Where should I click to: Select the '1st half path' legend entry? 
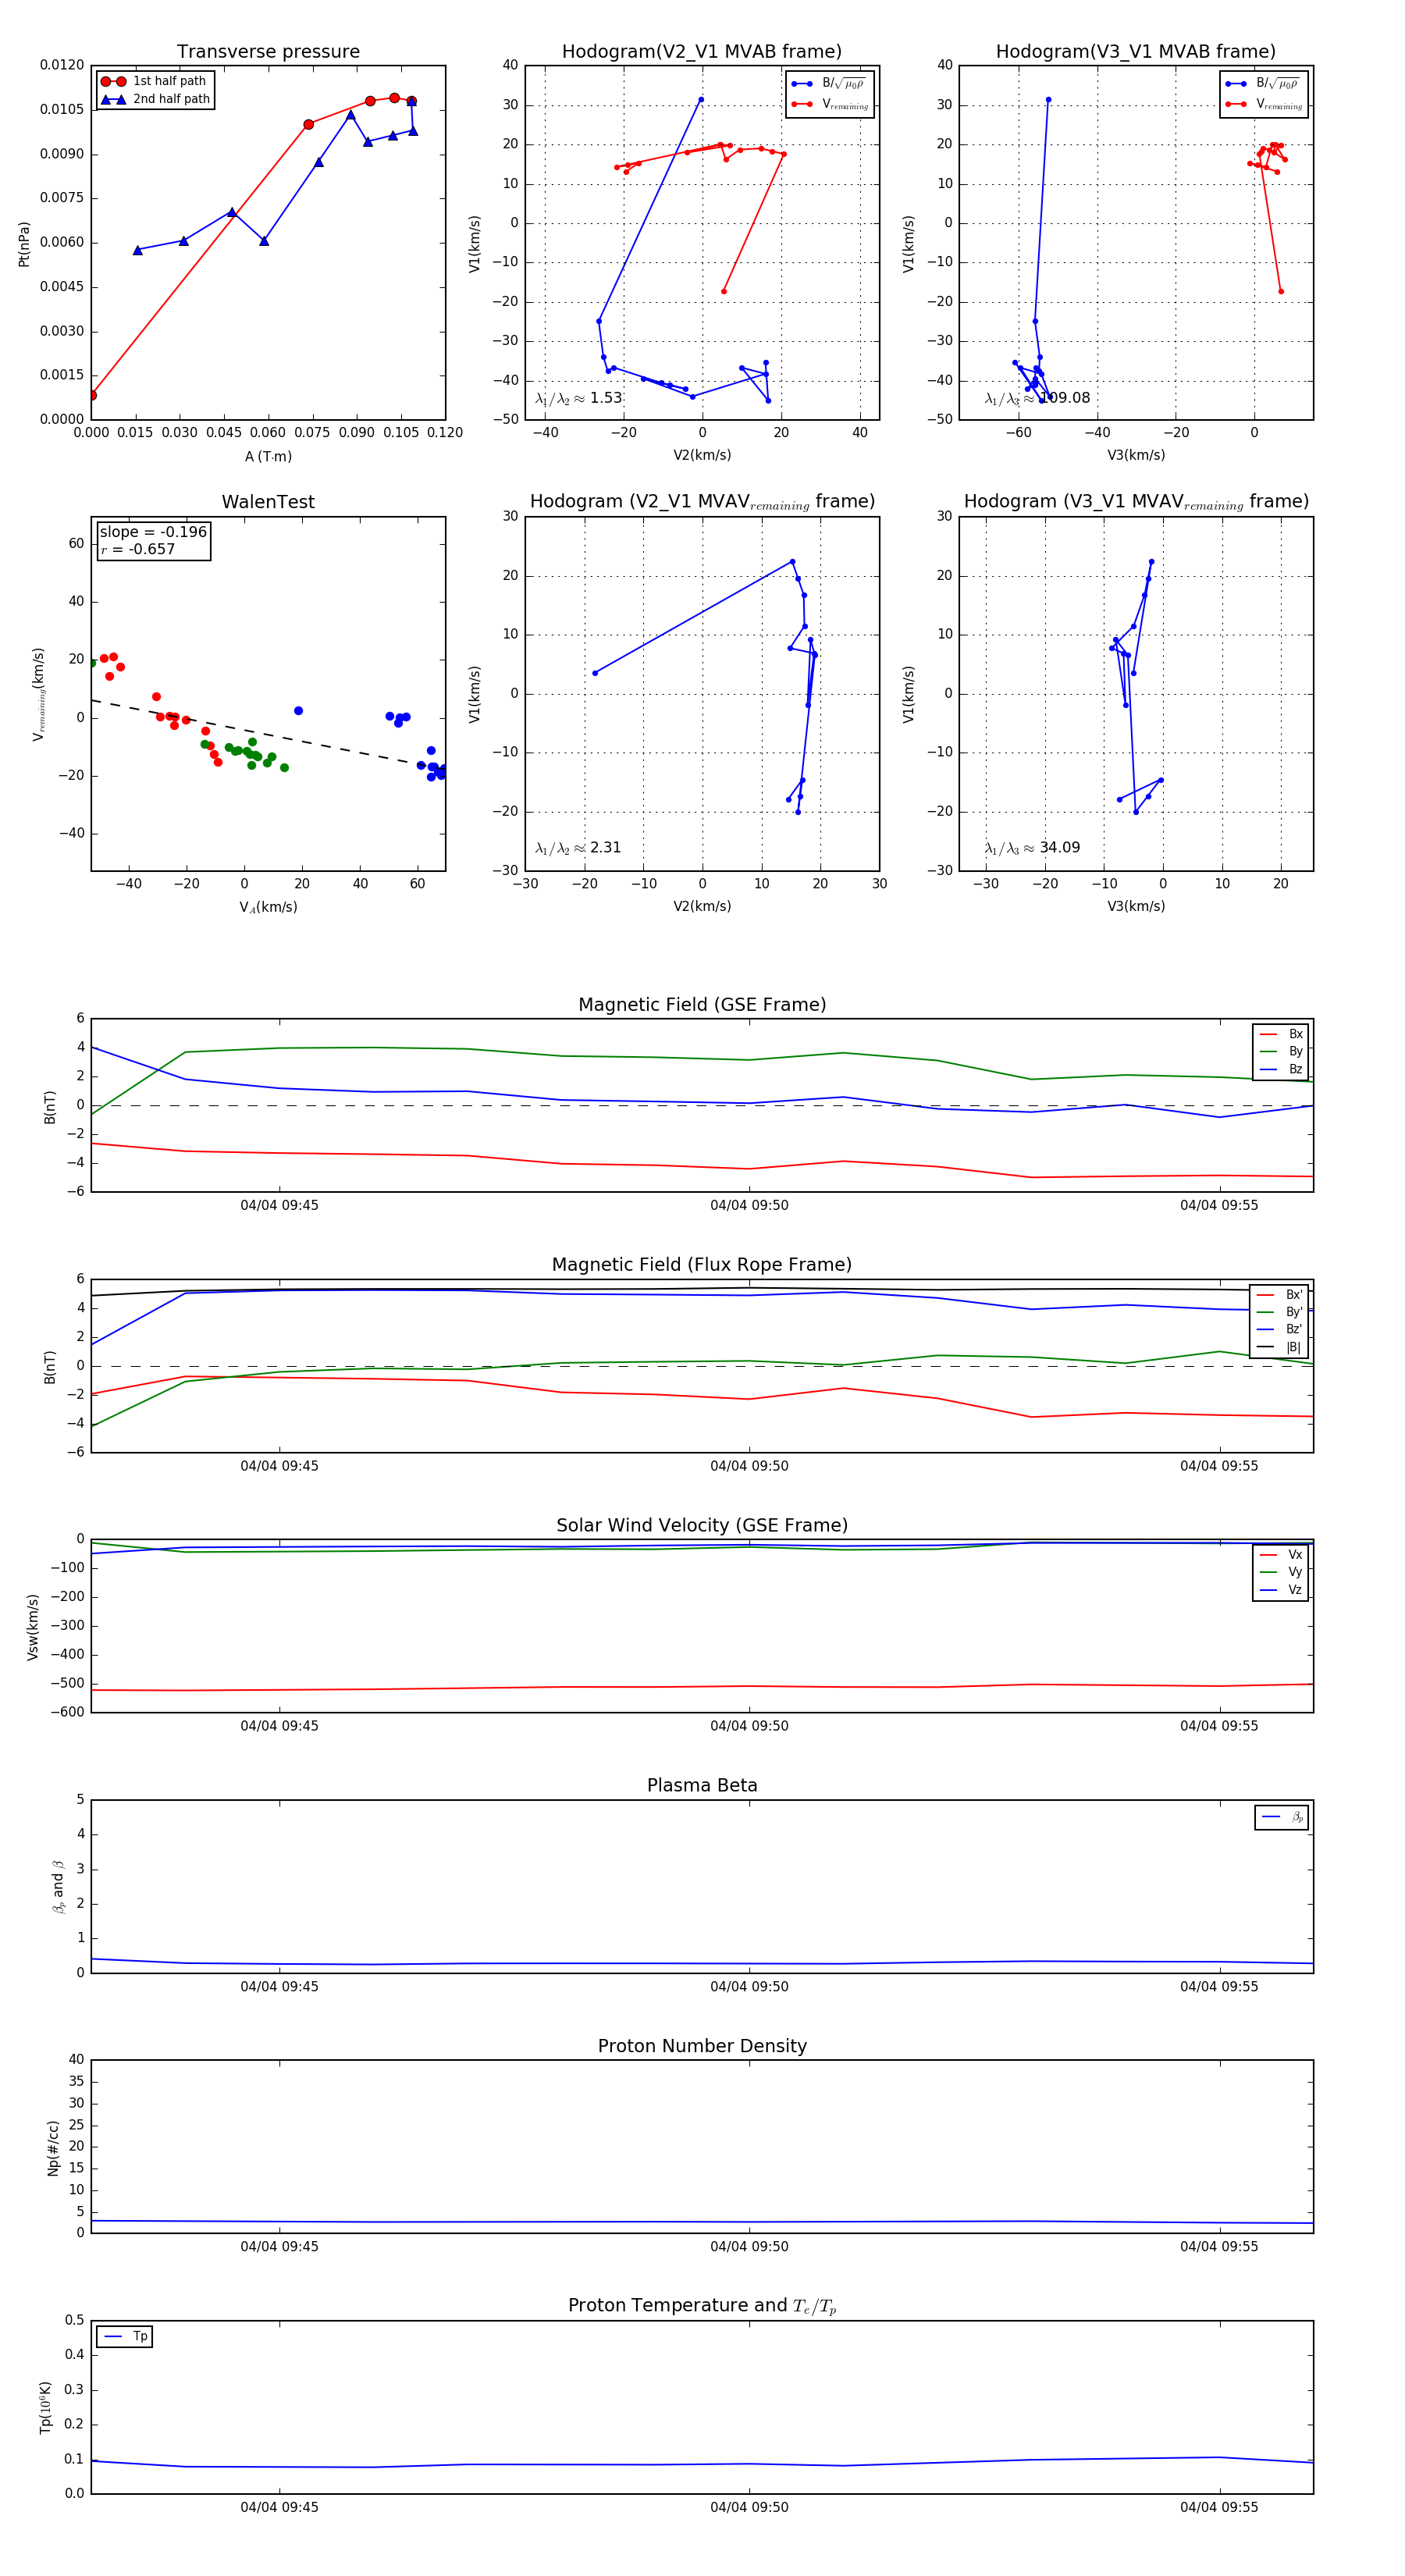click(155, 81)
